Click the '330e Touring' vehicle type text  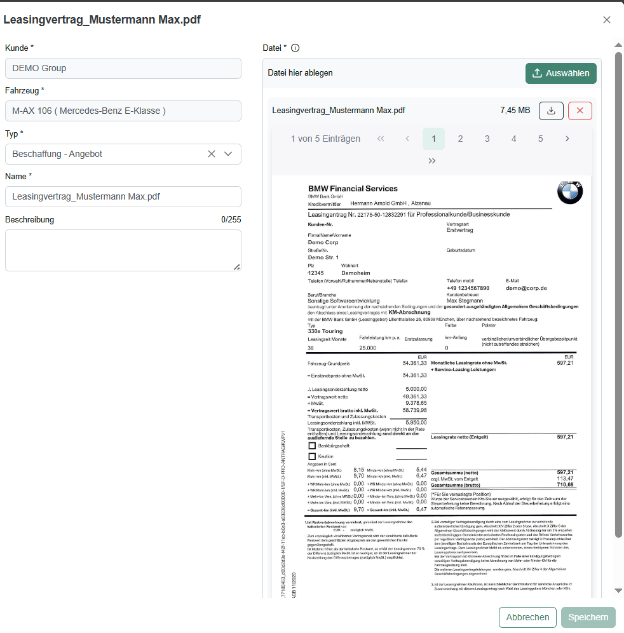(325, 331)
